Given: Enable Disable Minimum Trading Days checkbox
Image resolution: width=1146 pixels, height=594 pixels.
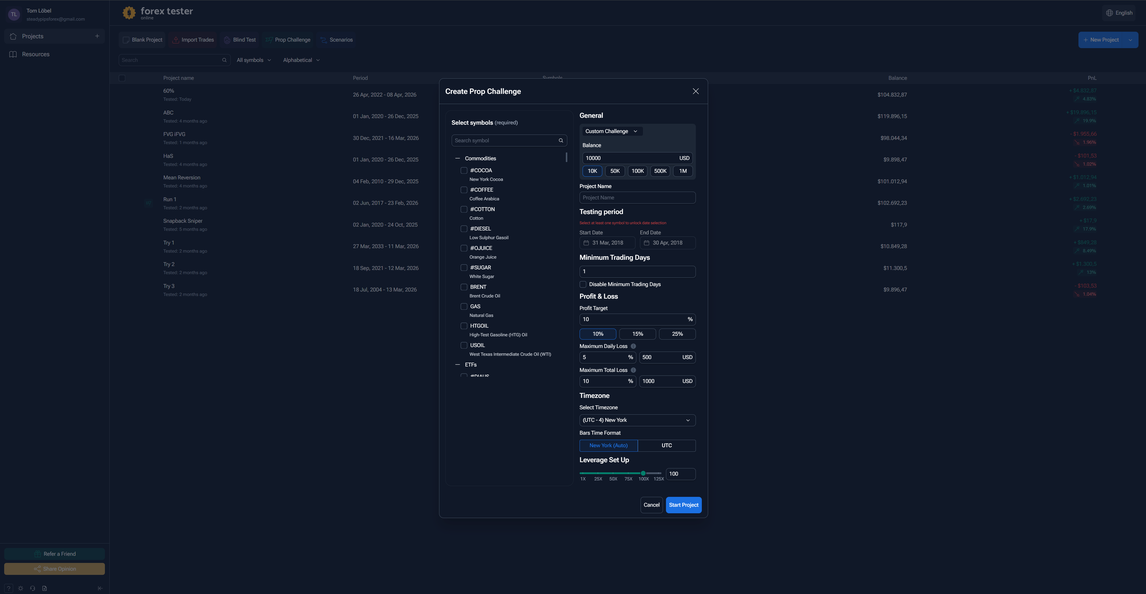Looking at the screenshot, I should pos(583,284).
